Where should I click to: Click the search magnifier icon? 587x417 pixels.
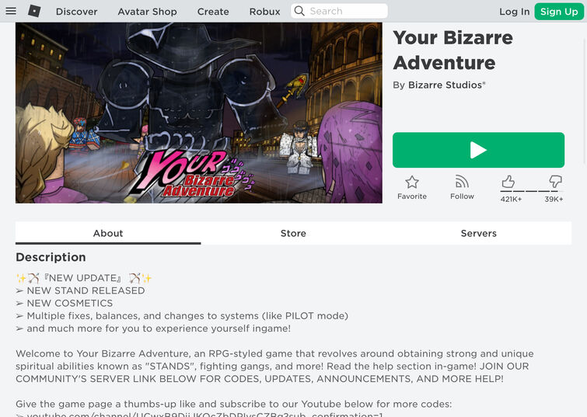pos(299,11)
